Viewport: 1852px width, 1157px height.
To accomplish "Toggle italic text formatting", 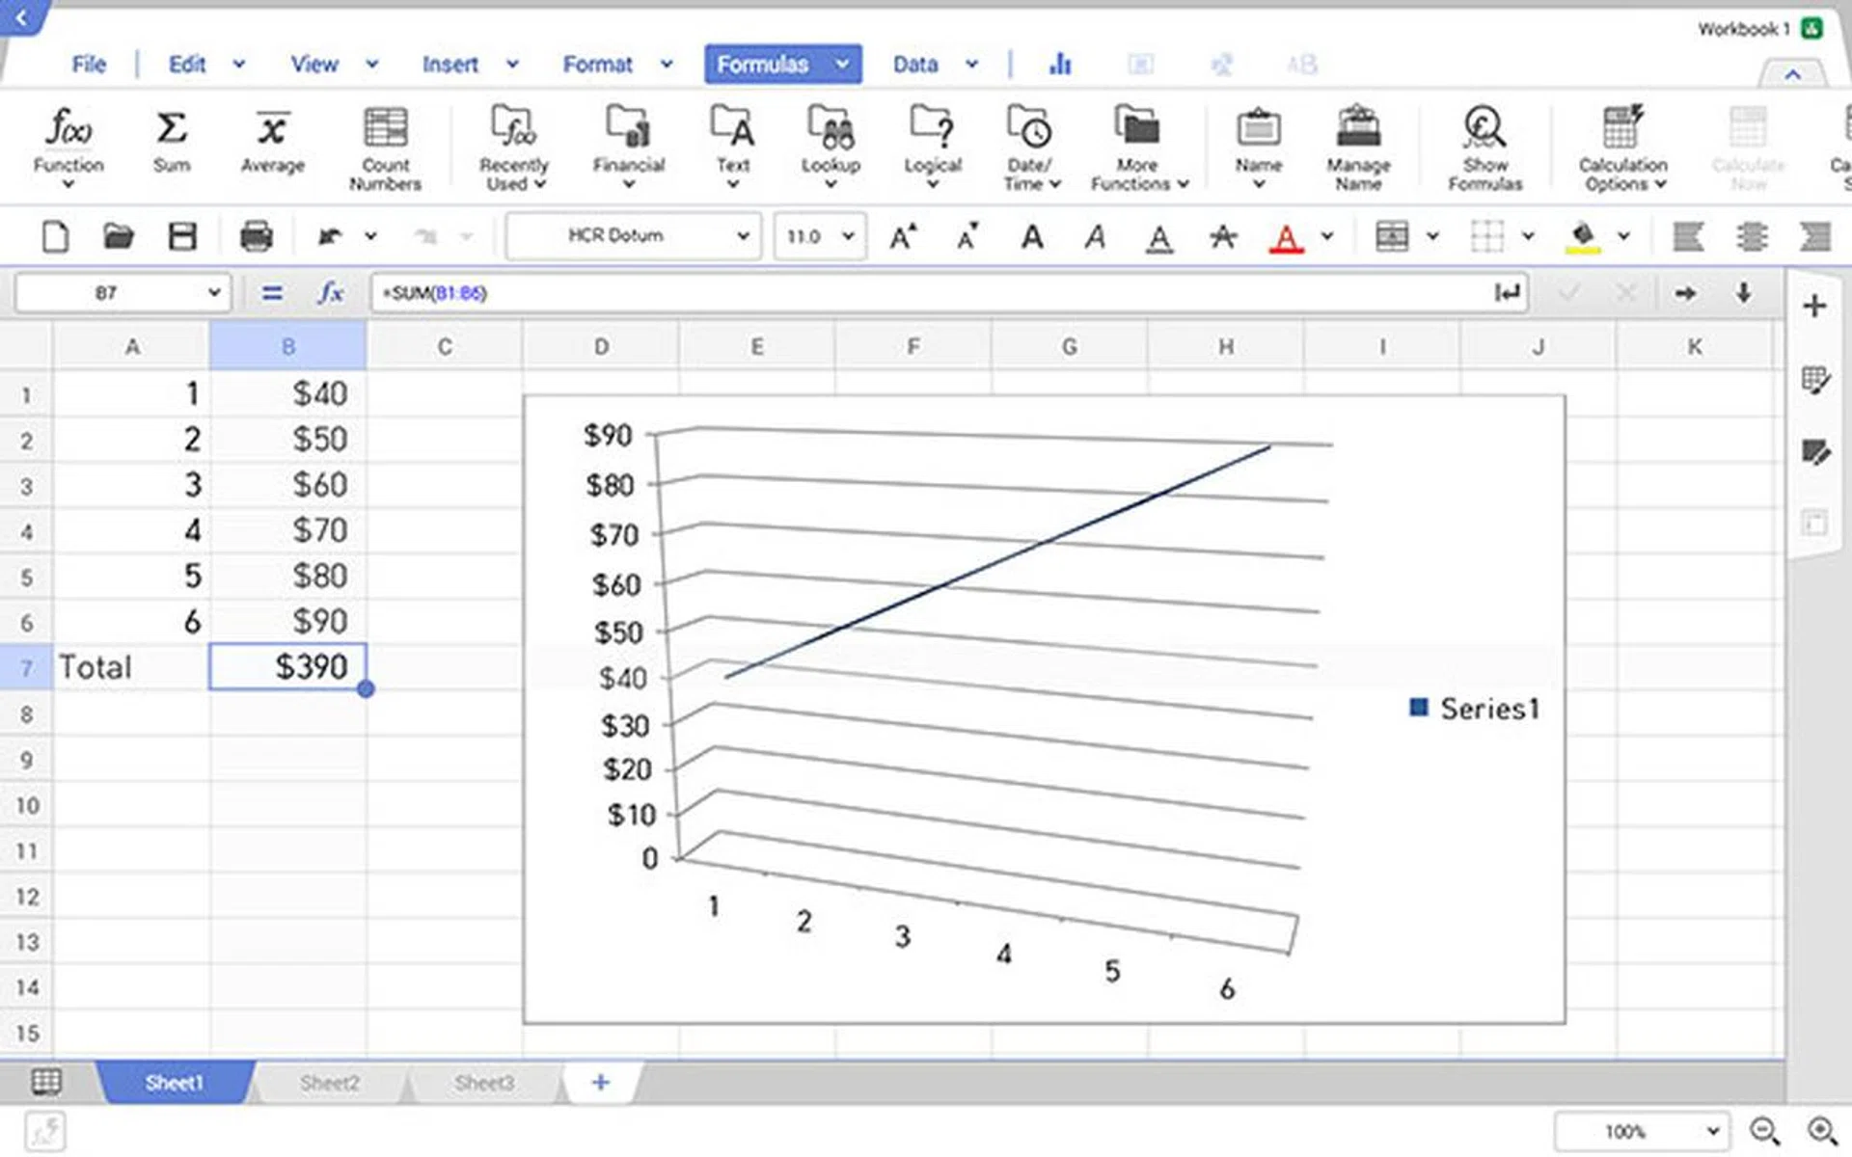I will point(1095,236).
